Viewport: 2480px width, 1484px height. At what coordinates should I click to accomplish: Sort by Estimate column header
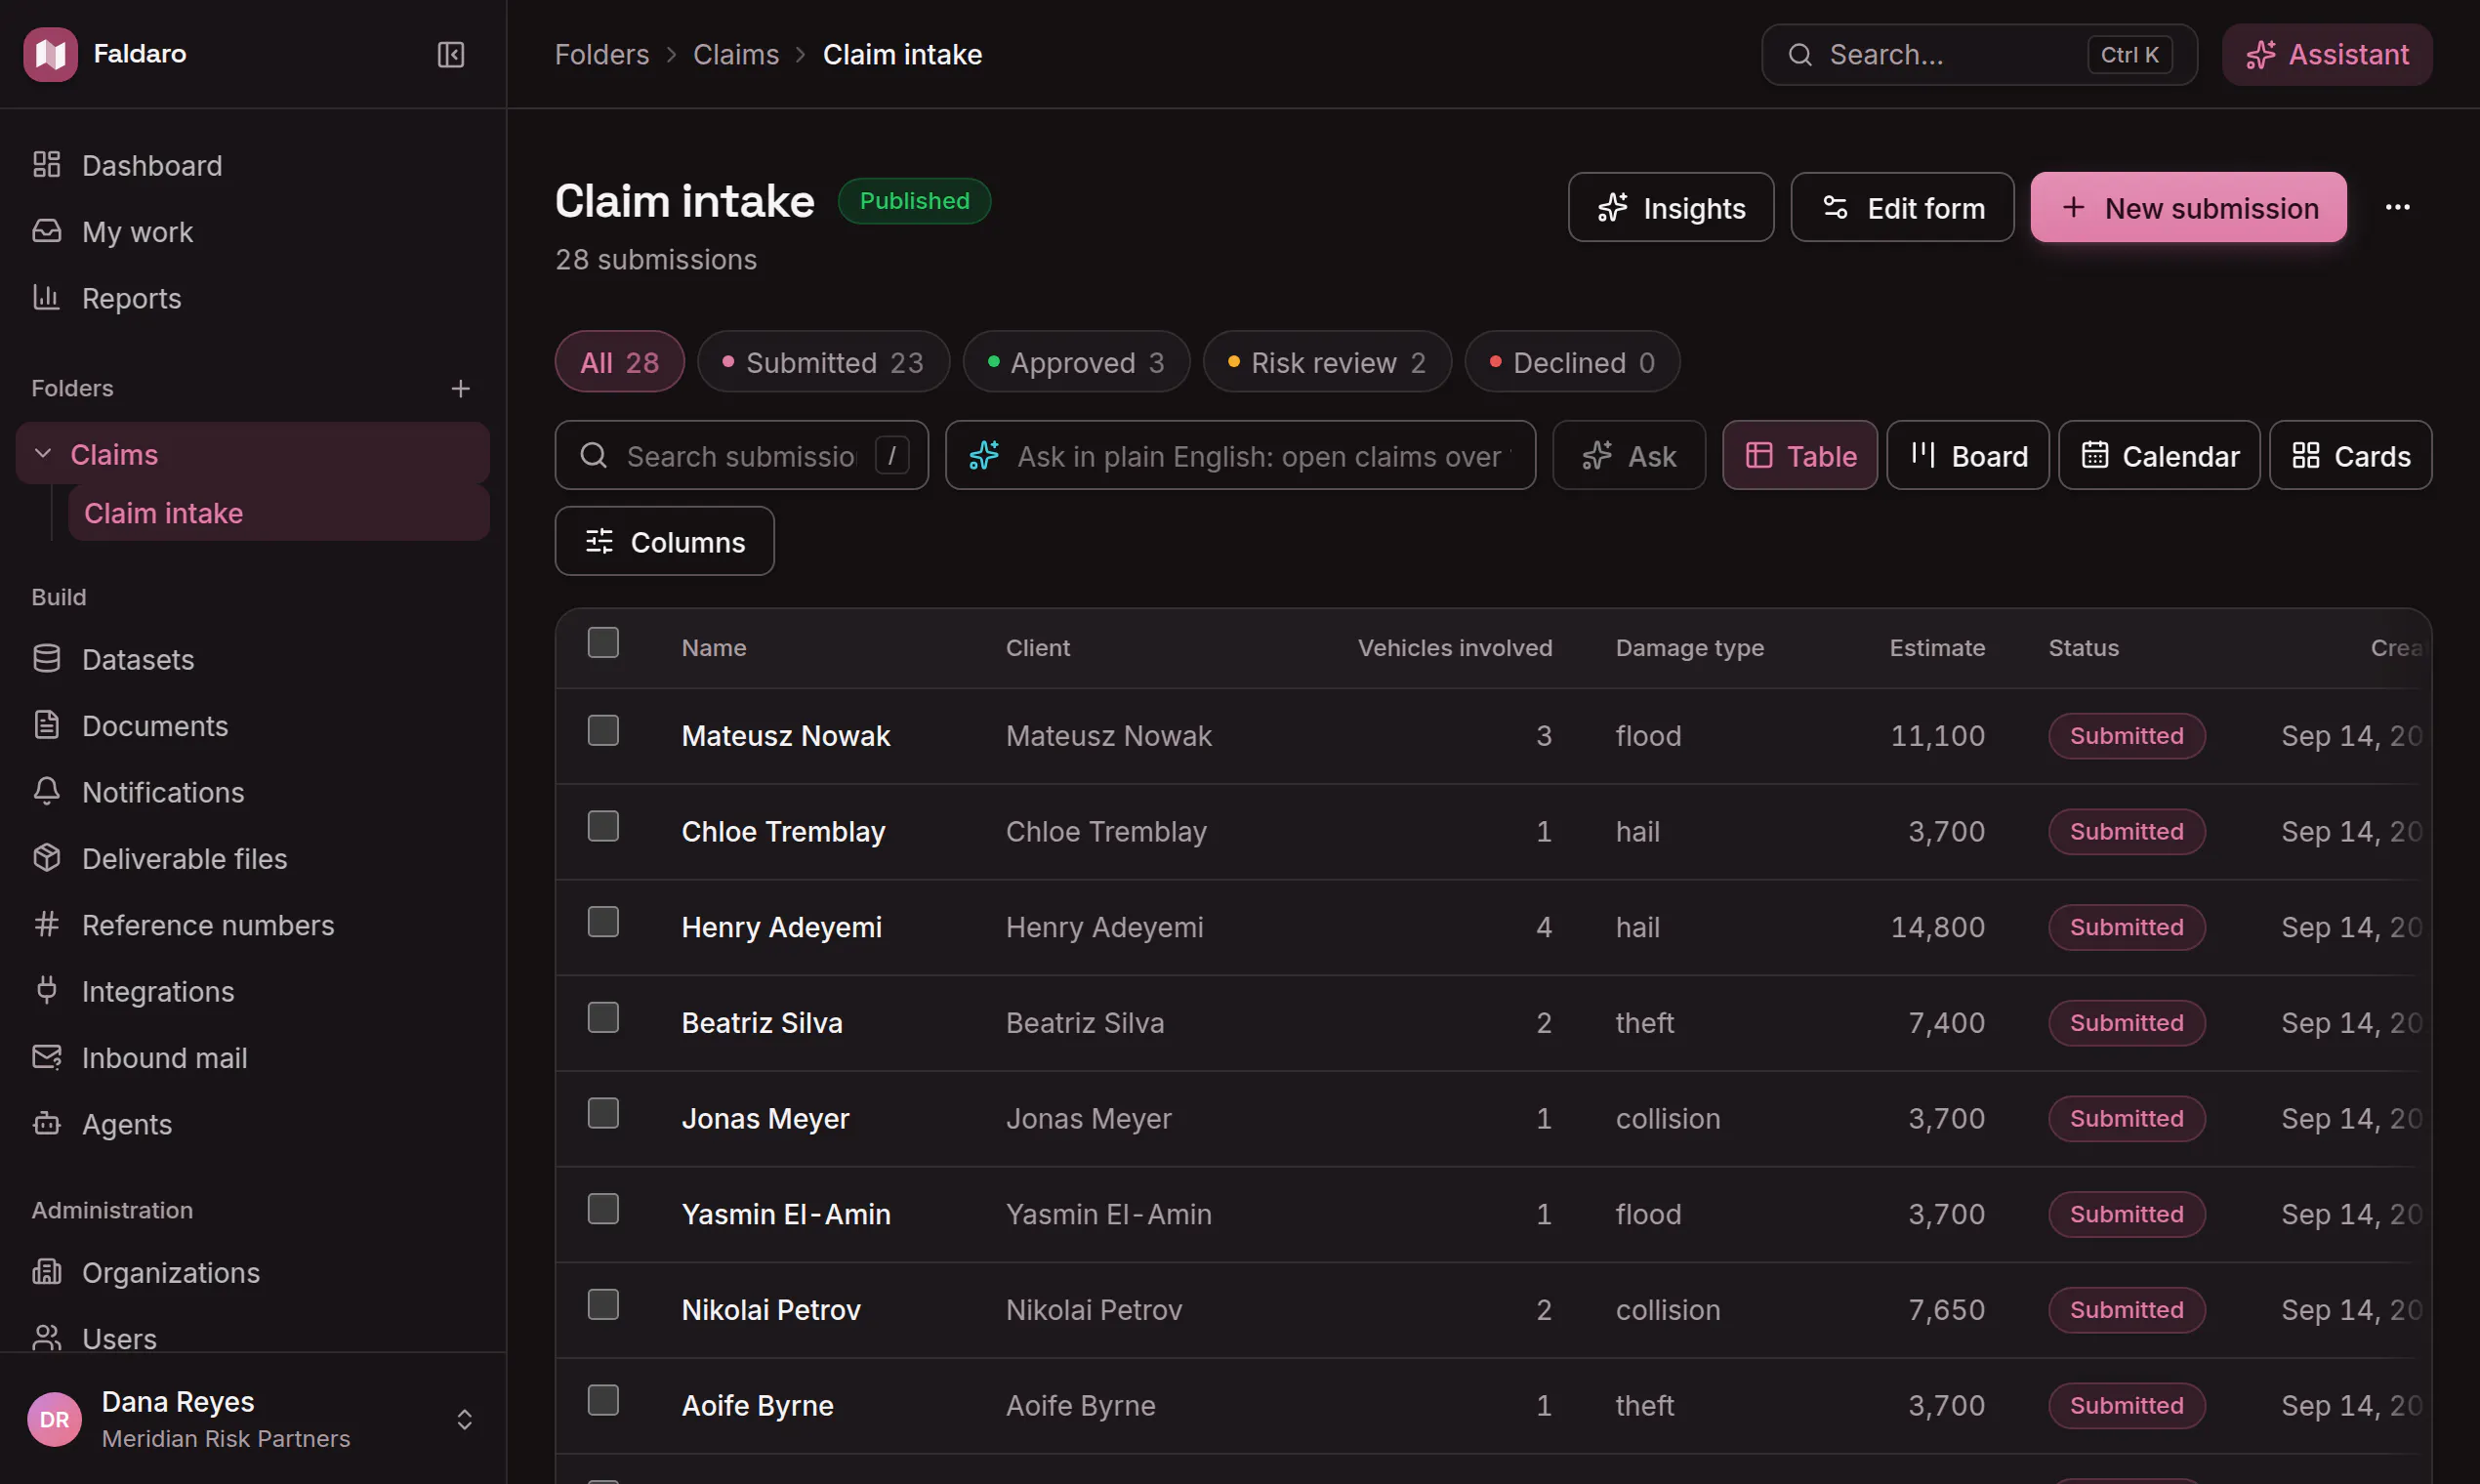click(x=1937, y=647)
